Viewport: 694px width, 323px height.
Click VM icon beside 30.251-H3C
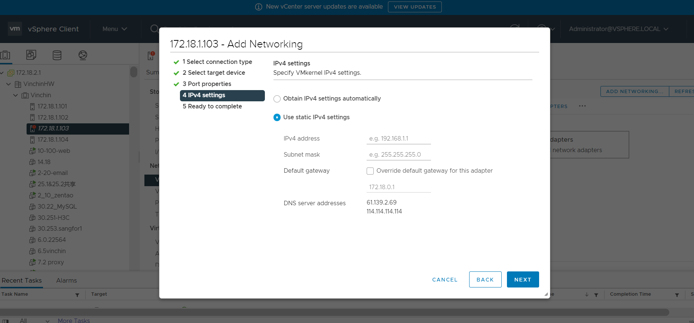click(33, 218)
